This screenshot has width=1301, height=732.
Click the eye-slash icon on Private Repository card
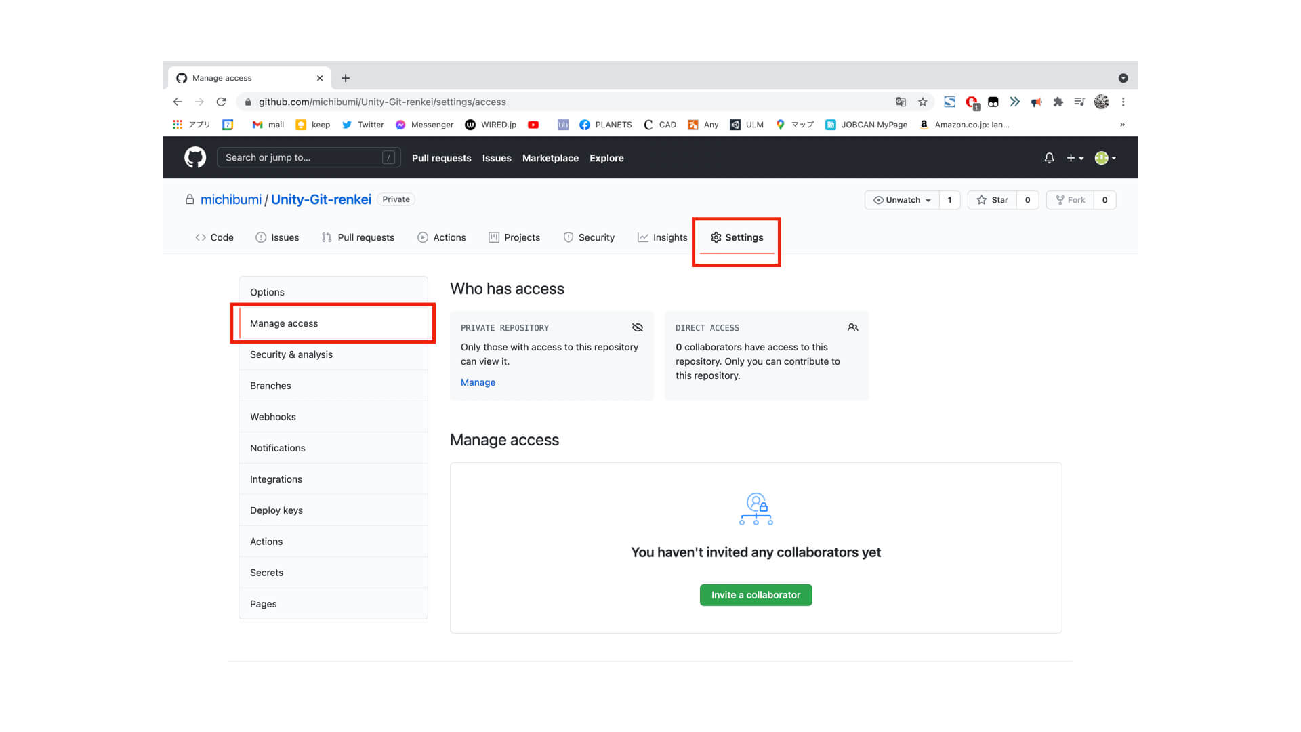click(637, 327)
